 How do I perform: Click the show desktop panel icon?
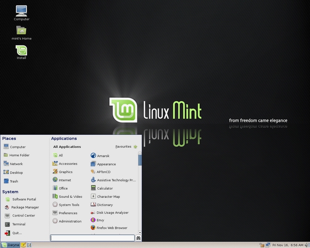pos(29,245)
